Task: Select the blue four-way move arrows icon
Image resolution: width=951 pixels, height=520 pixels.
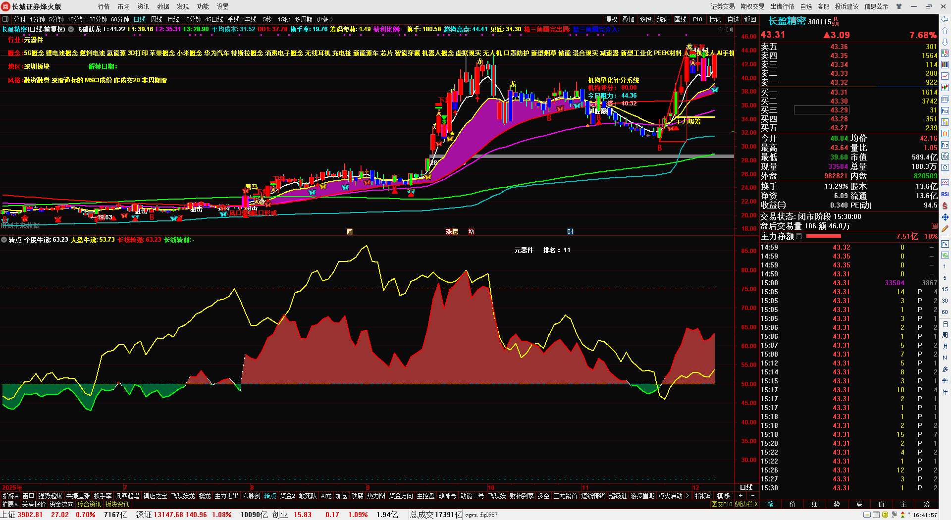Action: [945, 217]
